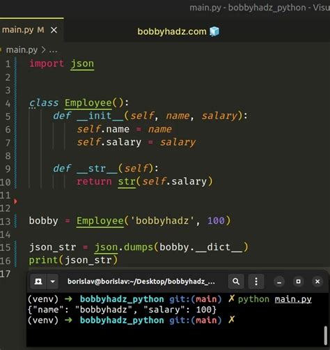330x350 pixels.
Task: Click the 'return' keyword on line 10
Action: tap(94, 181)
